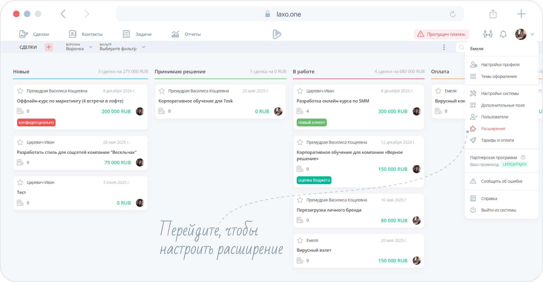Screen dimensions: 543x282
Task: Click the red конфиденциально tag
Action: 36,123
